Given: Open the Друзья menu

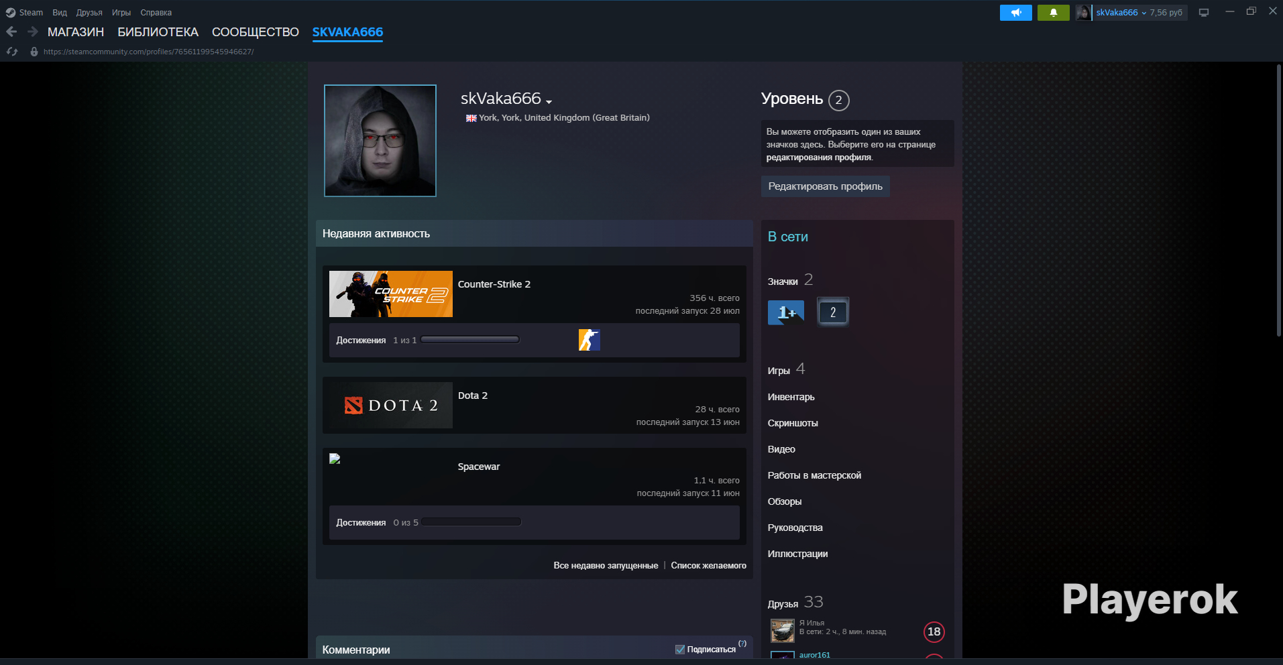Looking at the screenshot, I should [x=89, y=13].
